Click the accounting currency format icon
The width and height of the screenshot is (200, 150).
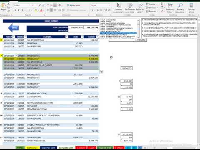point(92,10)
